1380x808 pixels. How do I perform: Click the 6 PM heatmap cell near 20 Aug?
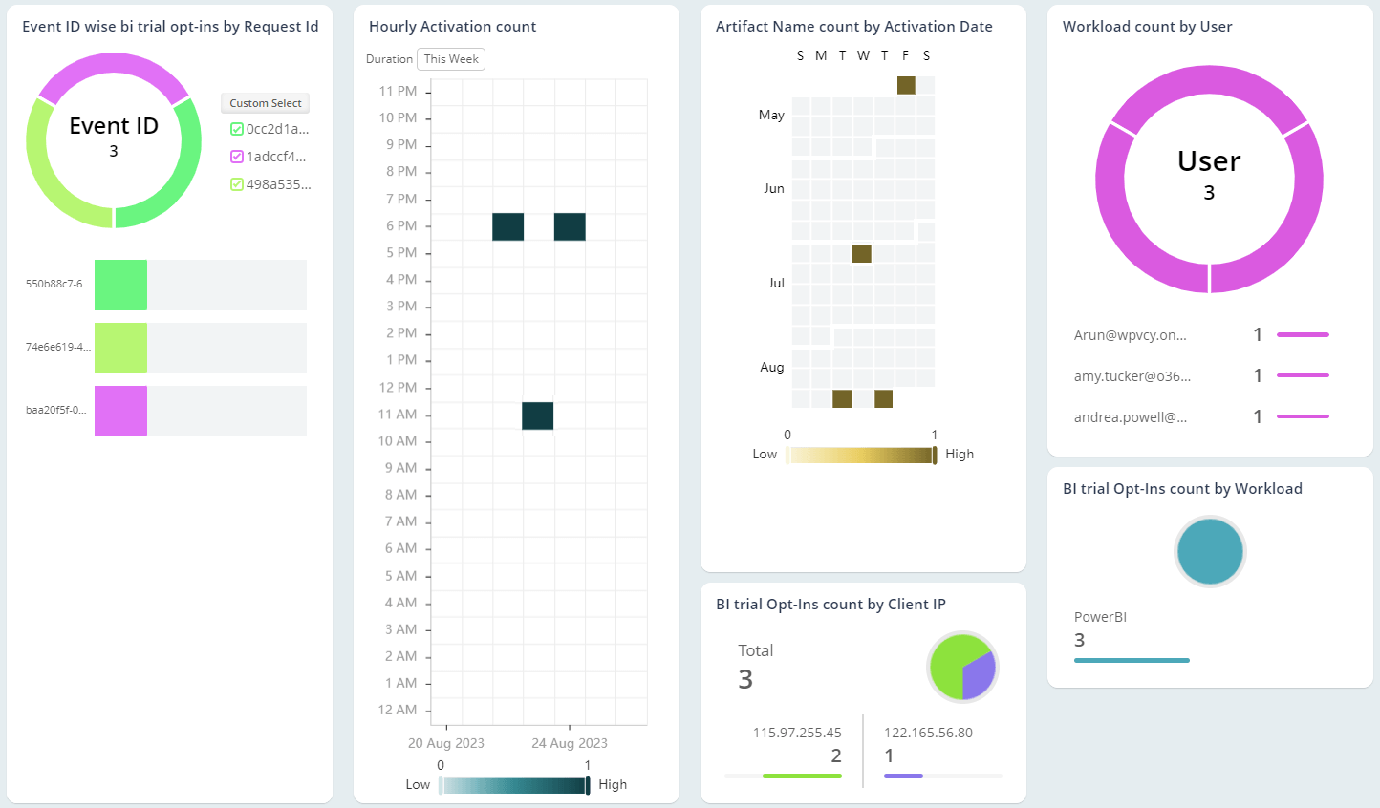coord(507,225)
